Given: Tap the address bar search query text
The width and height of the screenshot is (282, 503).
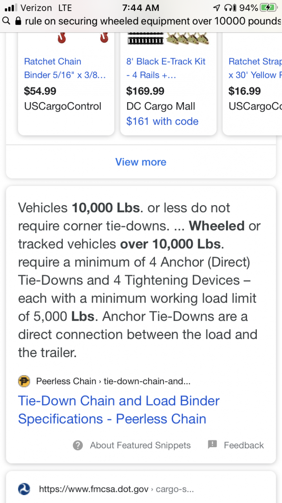Looking at the screenshot, I should click(153, 21).
